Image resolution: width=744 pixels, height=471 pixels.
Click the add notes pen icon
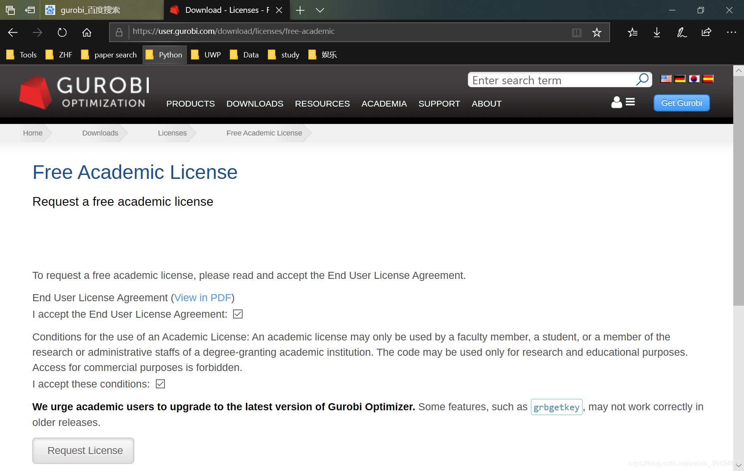tap(682, 32)
